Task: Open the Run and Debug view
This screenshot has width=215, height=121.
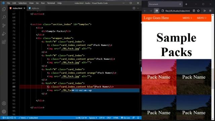Action: point(4,34)
